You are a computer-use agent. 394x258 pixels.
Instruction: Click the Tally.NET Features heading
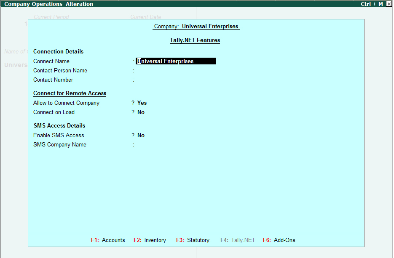(x=195, y=40)
